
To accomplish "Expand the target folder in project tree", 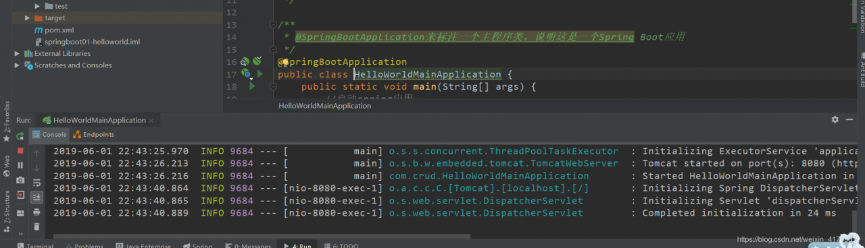I will [28, 18].
